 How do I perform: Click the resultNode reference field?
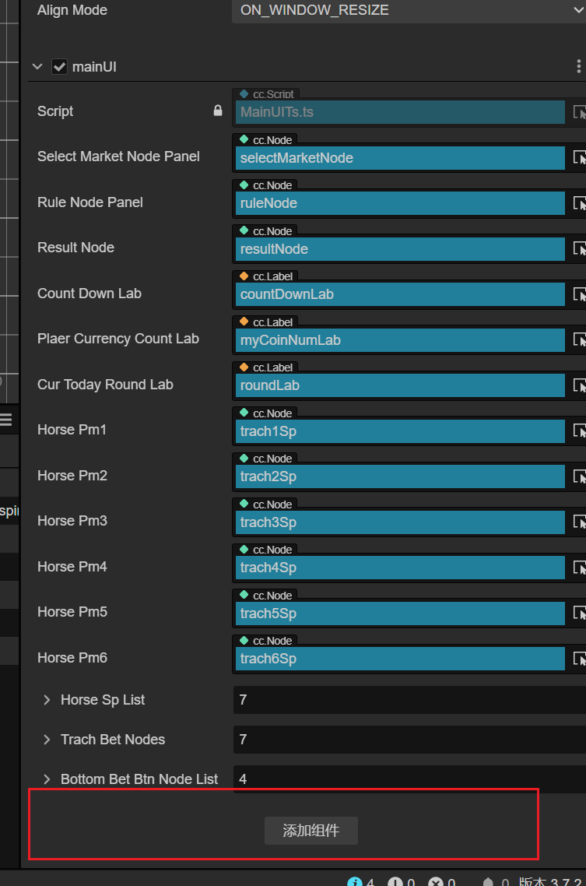pyautogui.click(x=400, y=249)
